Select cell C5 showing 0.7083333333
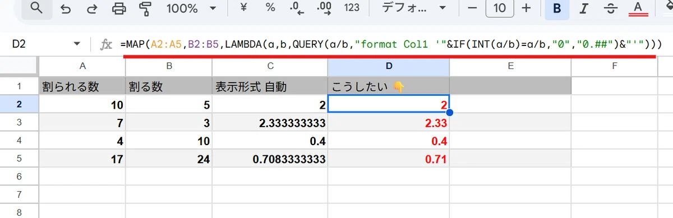The image size is (673, 218). 270,159
